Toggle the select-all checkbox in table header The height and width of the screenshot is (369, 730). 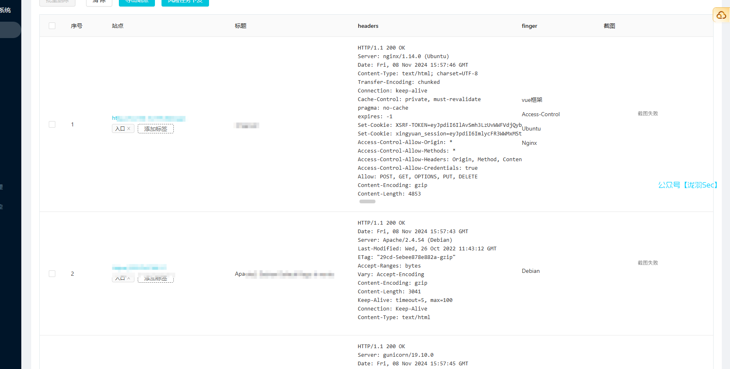click(52, 26)
